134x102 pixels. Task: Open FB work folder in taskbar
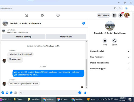[20, 99]
